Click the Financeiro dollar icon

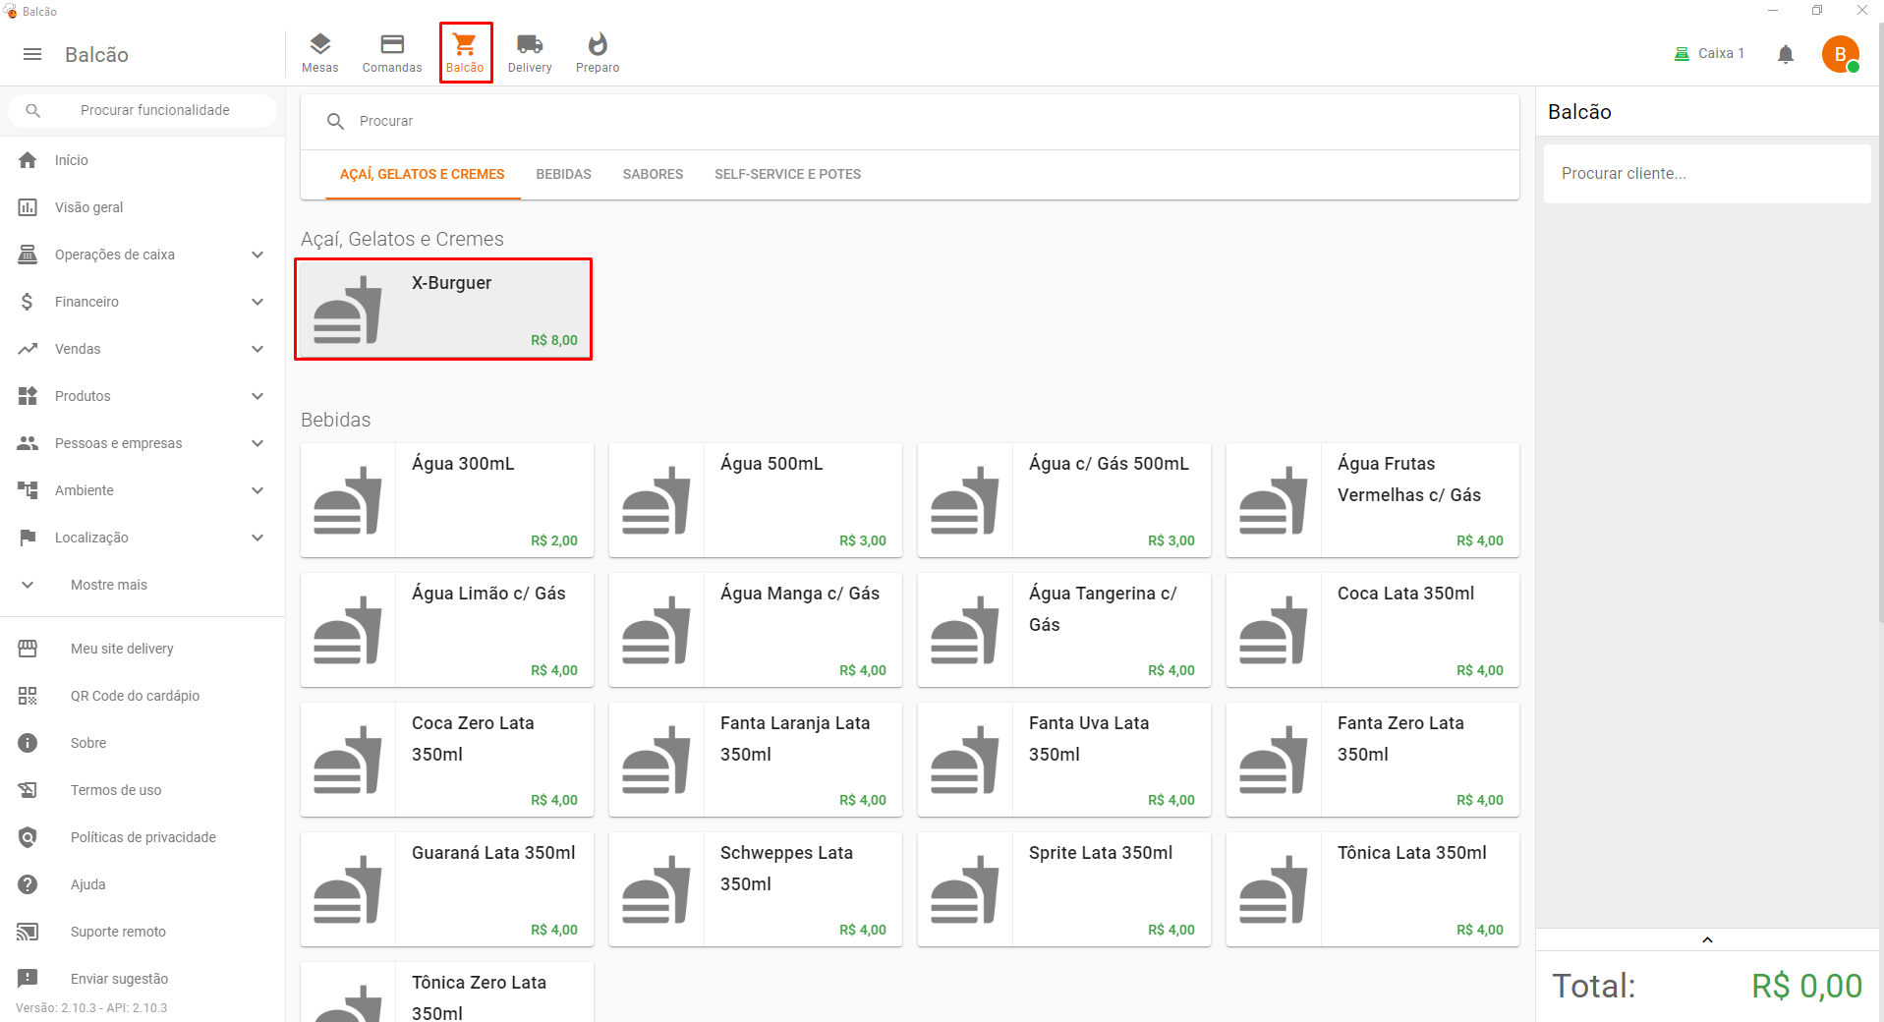click(x=28, y=302)
